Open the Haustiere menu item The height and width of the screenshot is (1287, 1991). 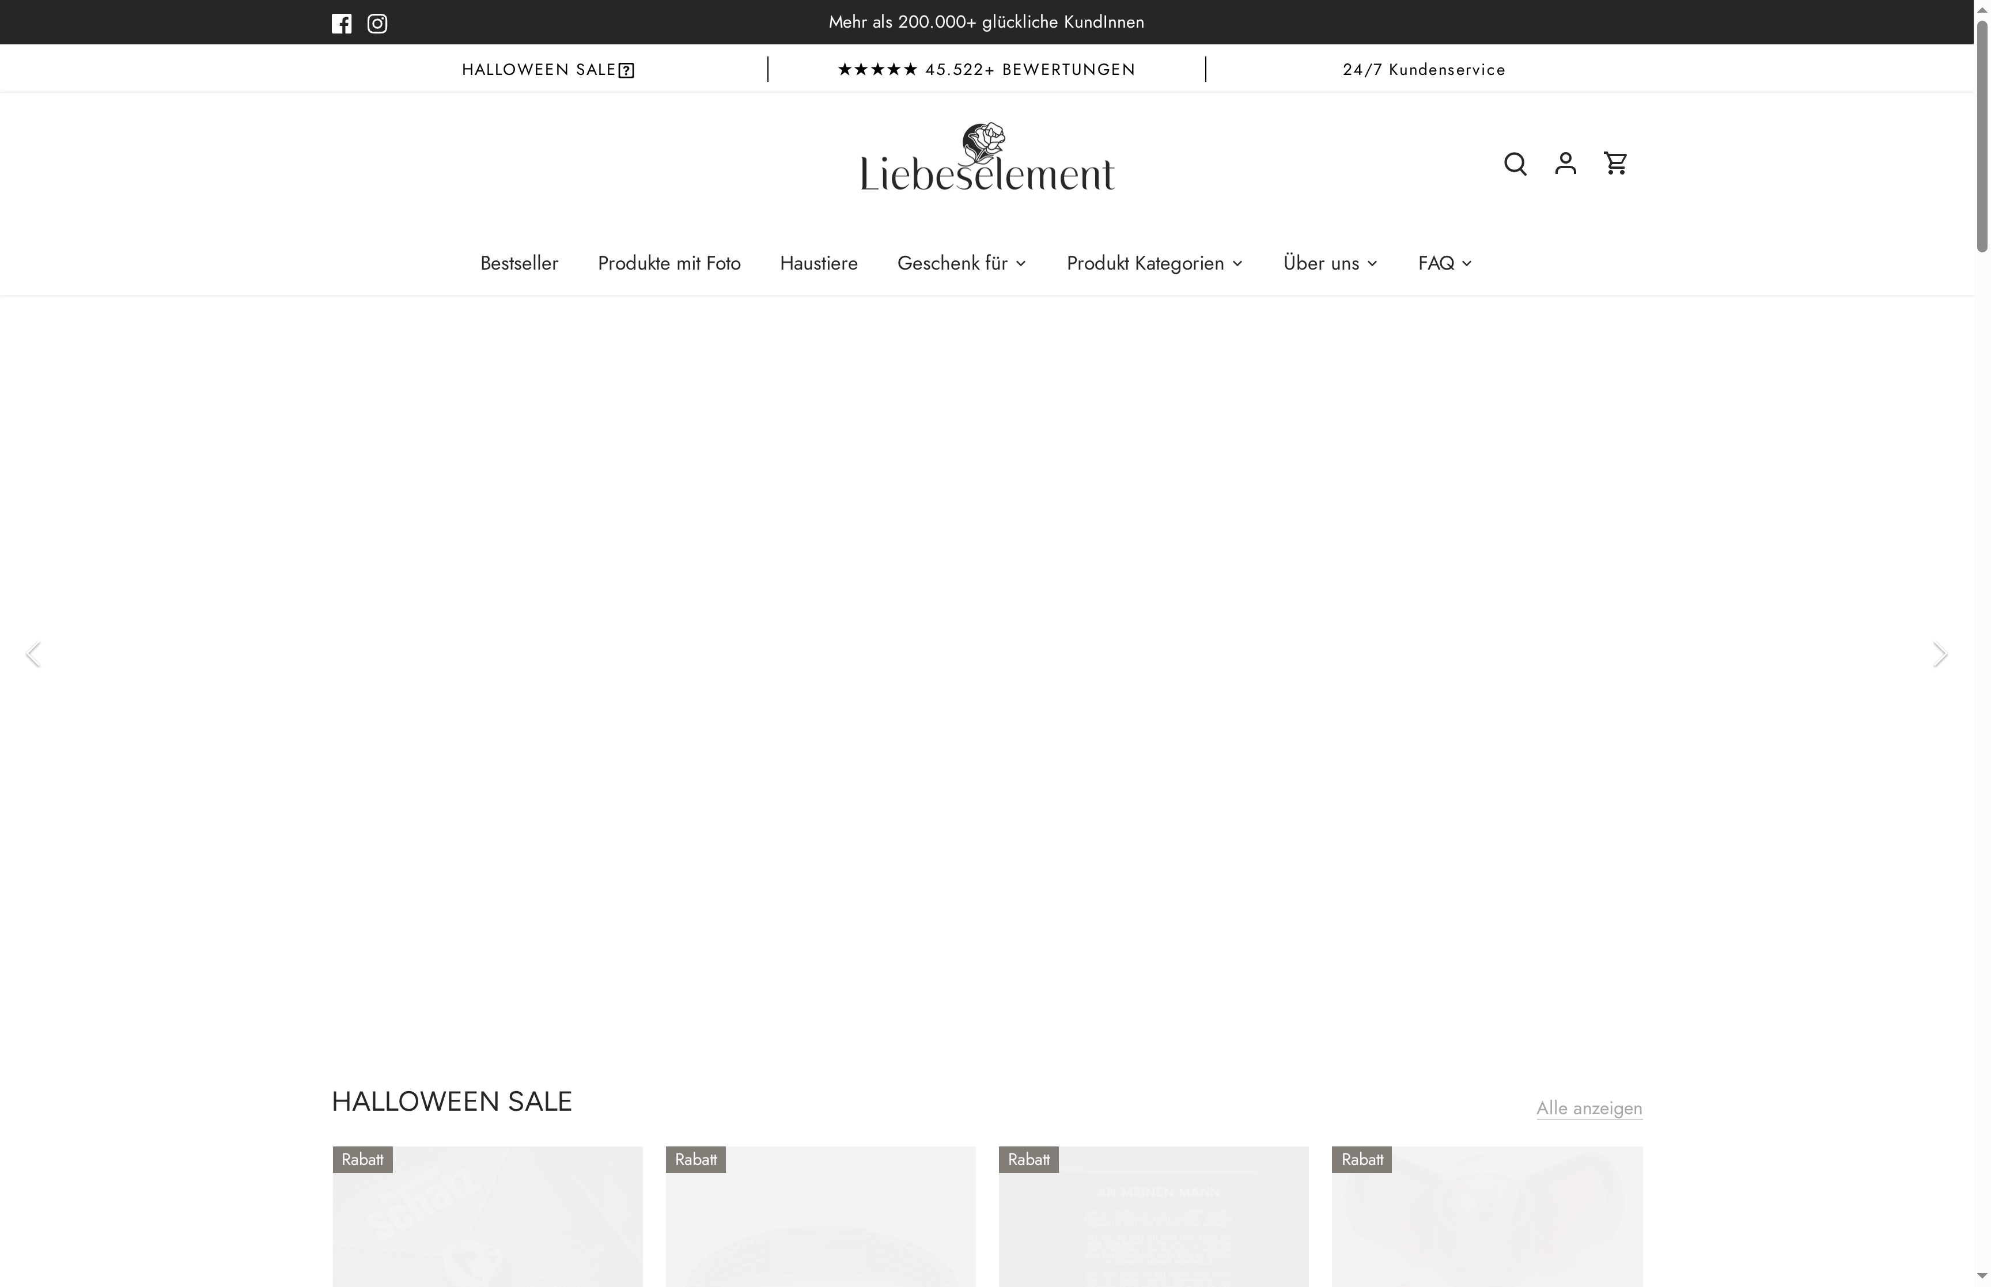pyautogui.click(x=818, y=263)
